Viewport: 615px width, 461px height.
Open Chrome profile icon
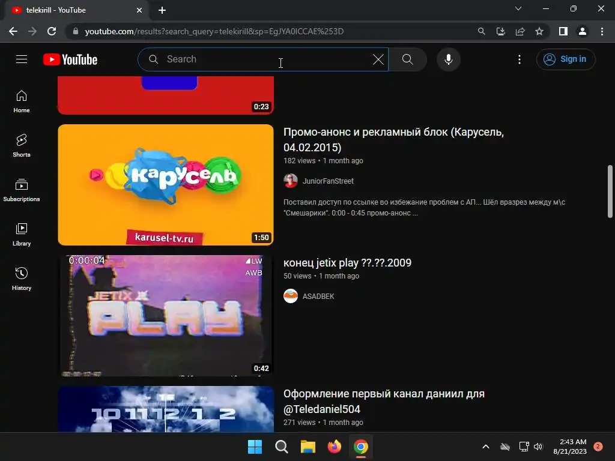(x=583, y=31)
